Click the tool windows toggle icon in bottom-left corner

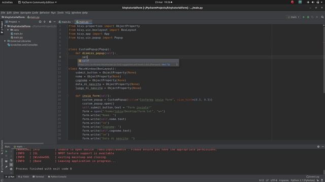2,180
